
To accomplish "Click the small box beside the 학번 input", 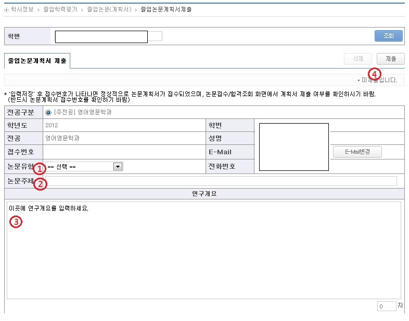I will coord(156,36).
